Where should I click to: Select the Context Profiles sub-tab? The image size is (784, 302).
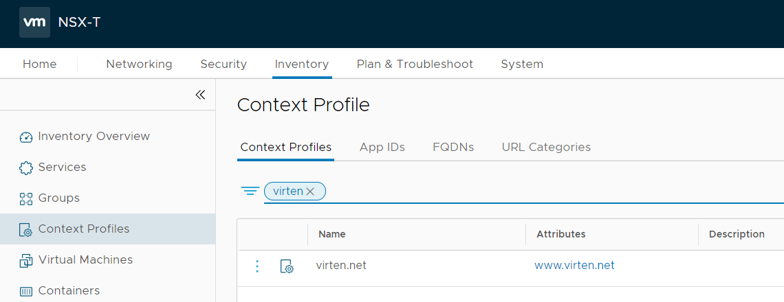[x=286, y=148]
